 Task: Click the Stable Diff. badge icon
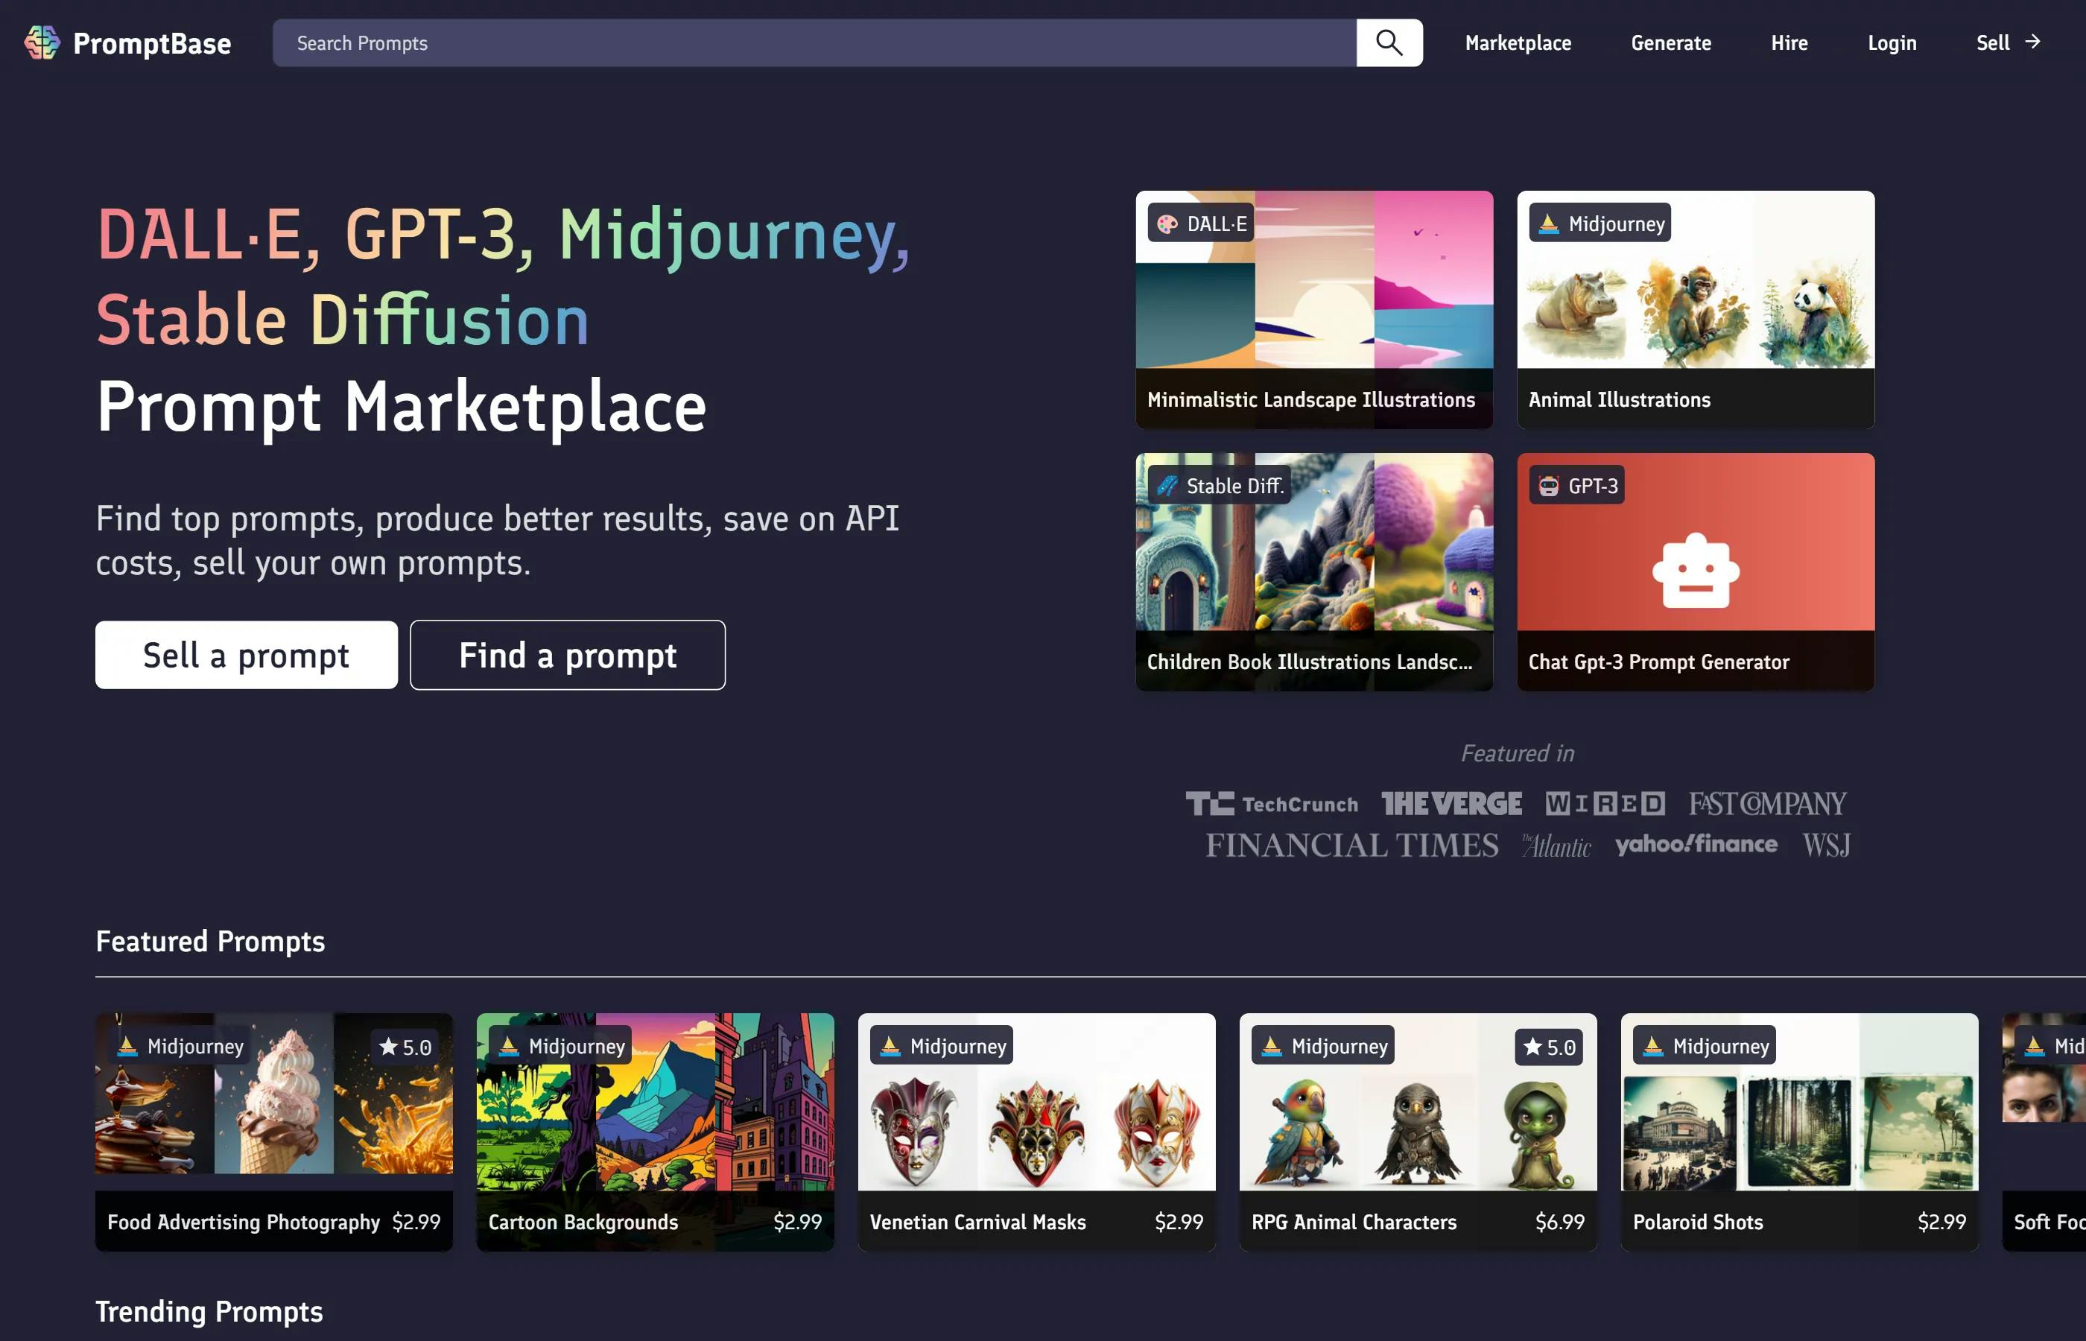click(x=1167, y=486)
